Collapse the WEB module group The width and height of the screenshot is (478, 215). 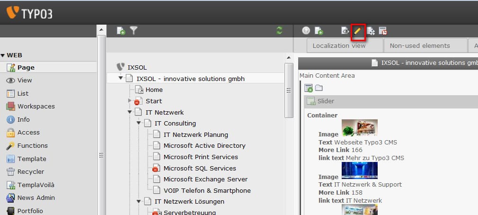pos(3,55)
